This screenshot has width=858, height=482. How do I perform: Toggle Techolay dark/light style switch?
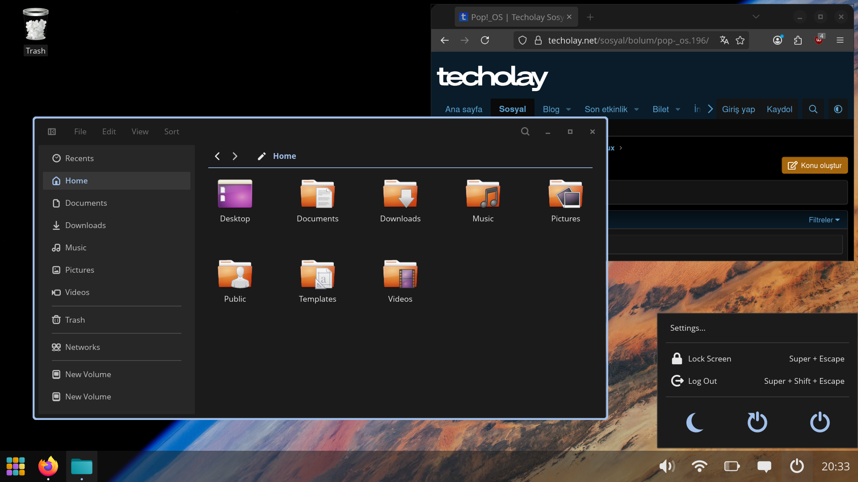click(838, 109)
